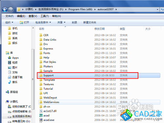Select Program Files (x86) in the breadcrumb

tap(80, 10)
